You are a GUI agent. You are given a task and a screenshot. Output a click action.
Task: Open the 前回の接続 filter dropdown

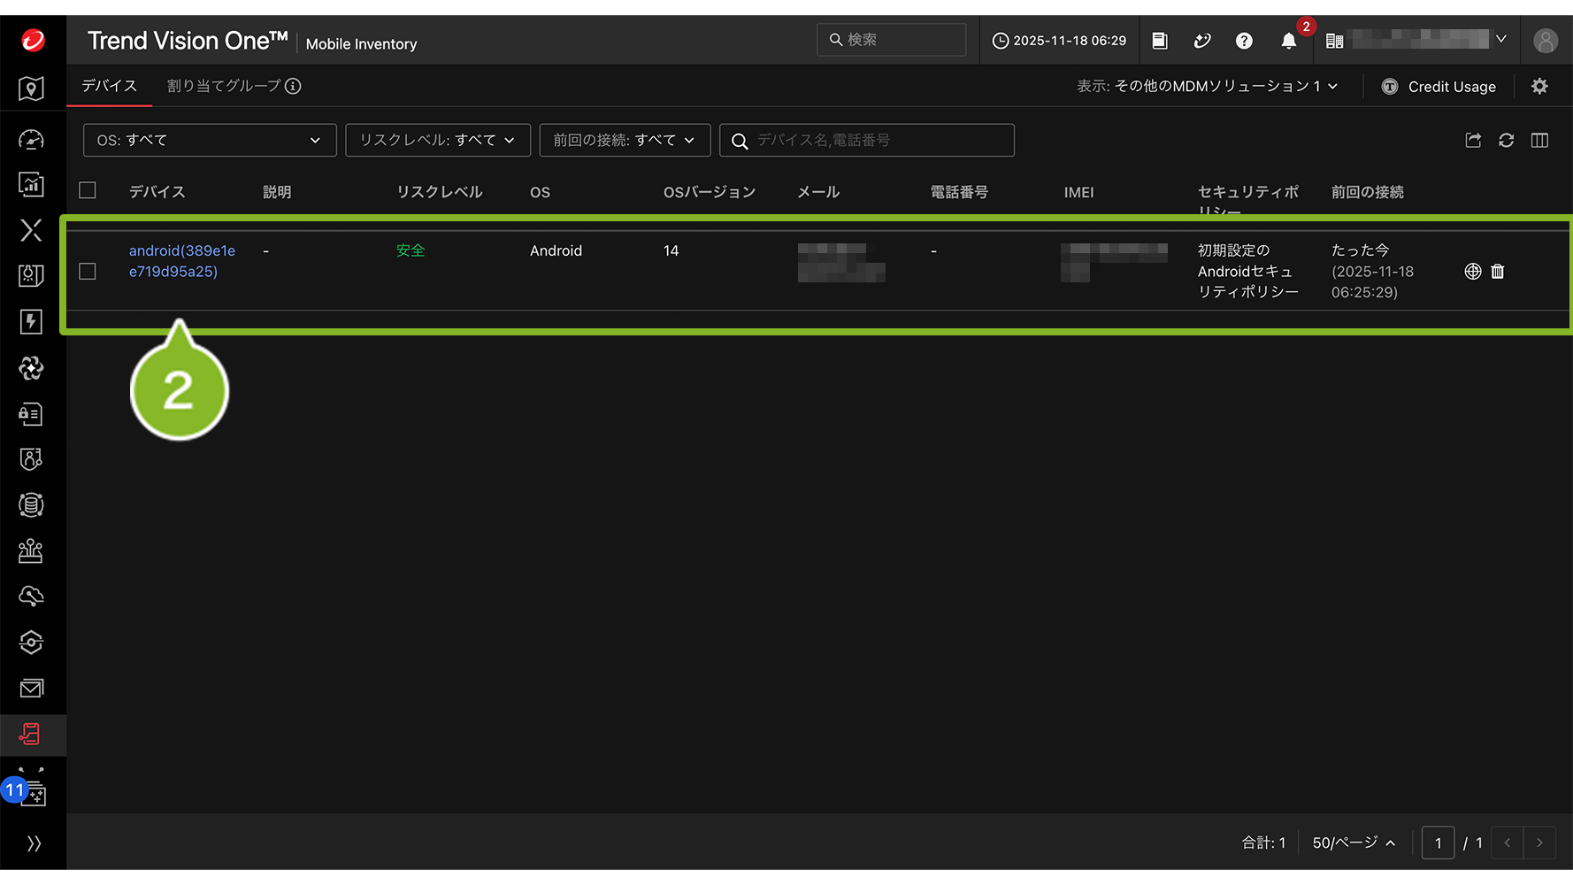click(624, 141)
